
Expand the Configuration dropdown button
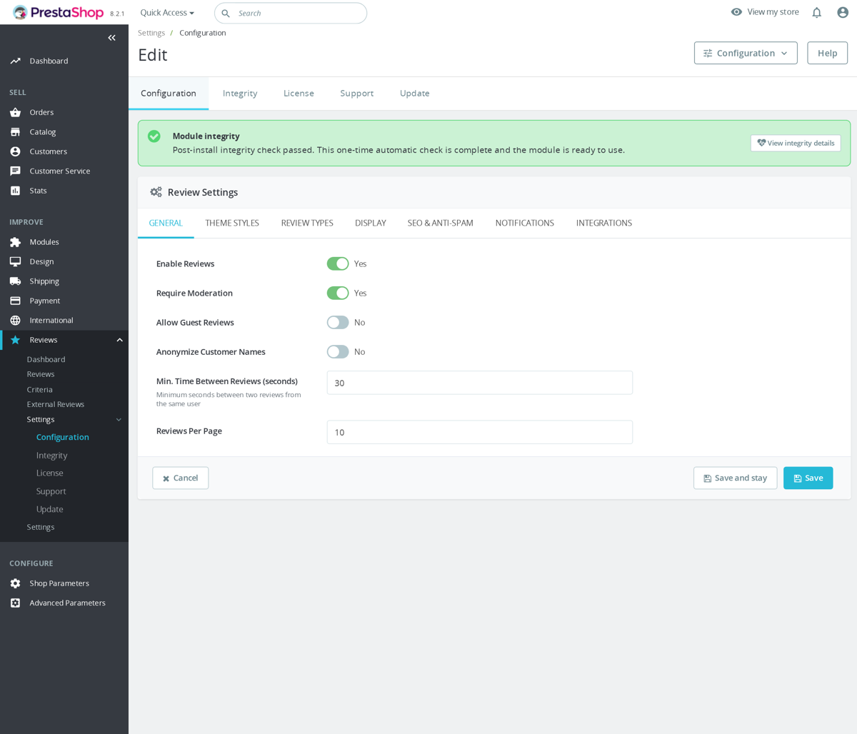746,53
